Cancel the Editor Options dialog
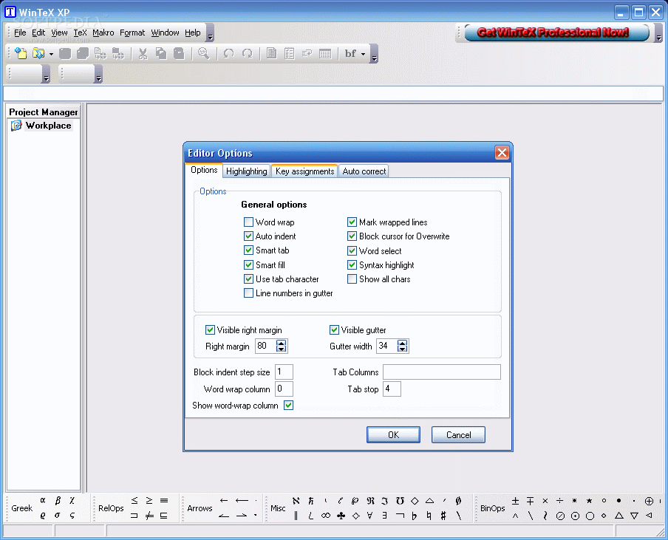Viewport: 668px width, 540px height. (458, 435)
